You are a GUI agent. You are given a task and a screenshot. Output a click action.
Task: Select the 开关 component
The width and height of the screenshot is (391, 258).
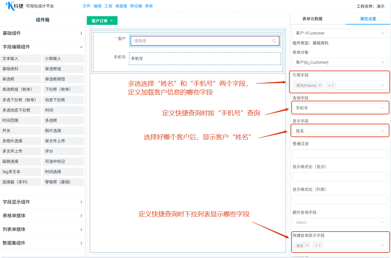tap(21, 131)
